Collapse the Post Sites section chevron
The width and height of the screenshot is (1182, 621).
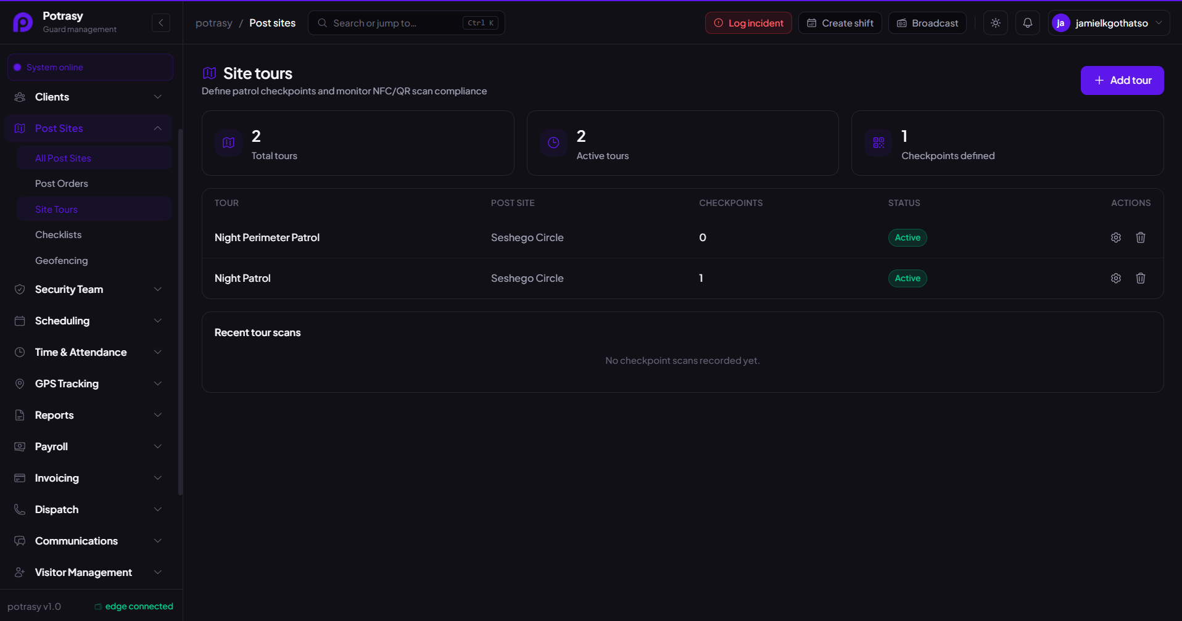coord(158,128)
